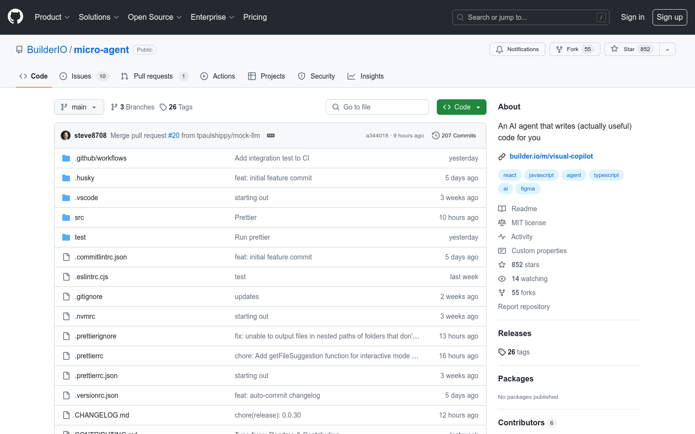Viewport: 695px width, 434px height.
Task: Open the green Code dropdown
Action: pos(461,107)
